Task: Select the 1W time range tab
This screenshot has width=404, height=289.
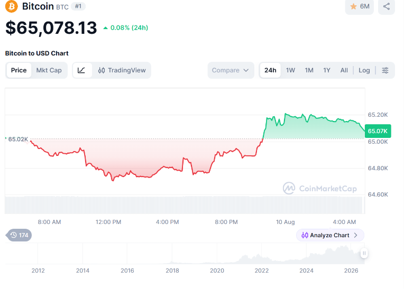Action: 290,70
